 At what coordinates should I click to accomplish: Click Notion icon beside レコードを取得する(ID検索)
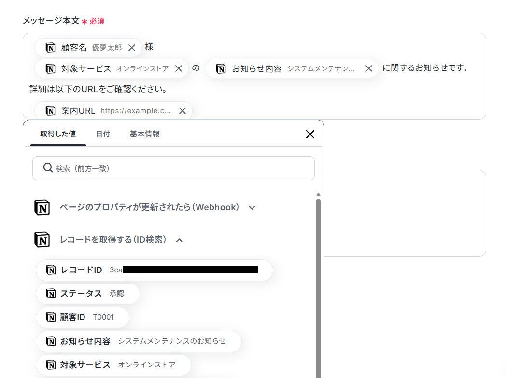42,240
